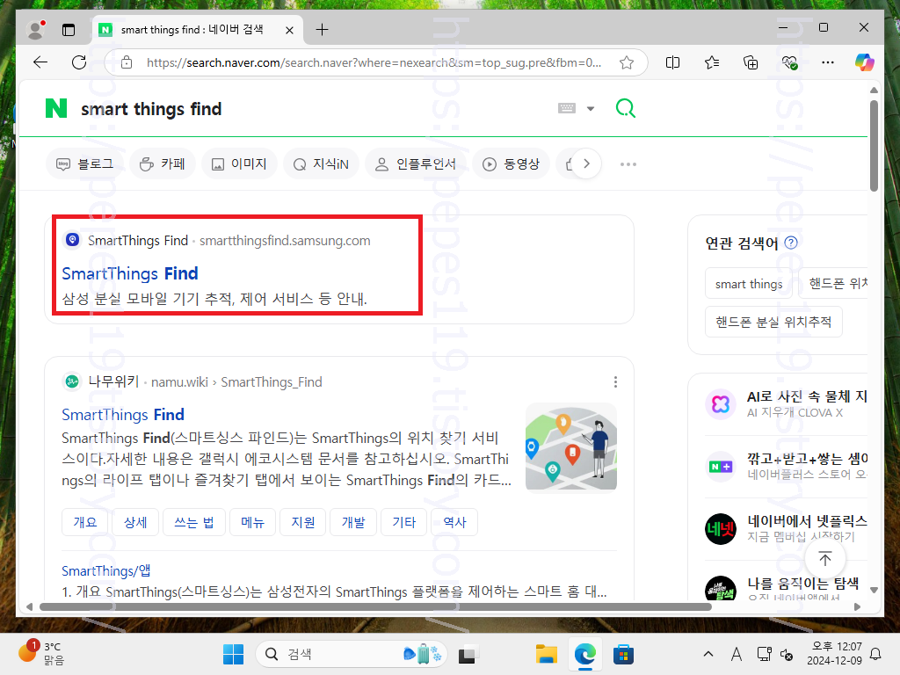The image size is (900, 675).
Task: Open the 상세 section button
Action: point(135,522)
